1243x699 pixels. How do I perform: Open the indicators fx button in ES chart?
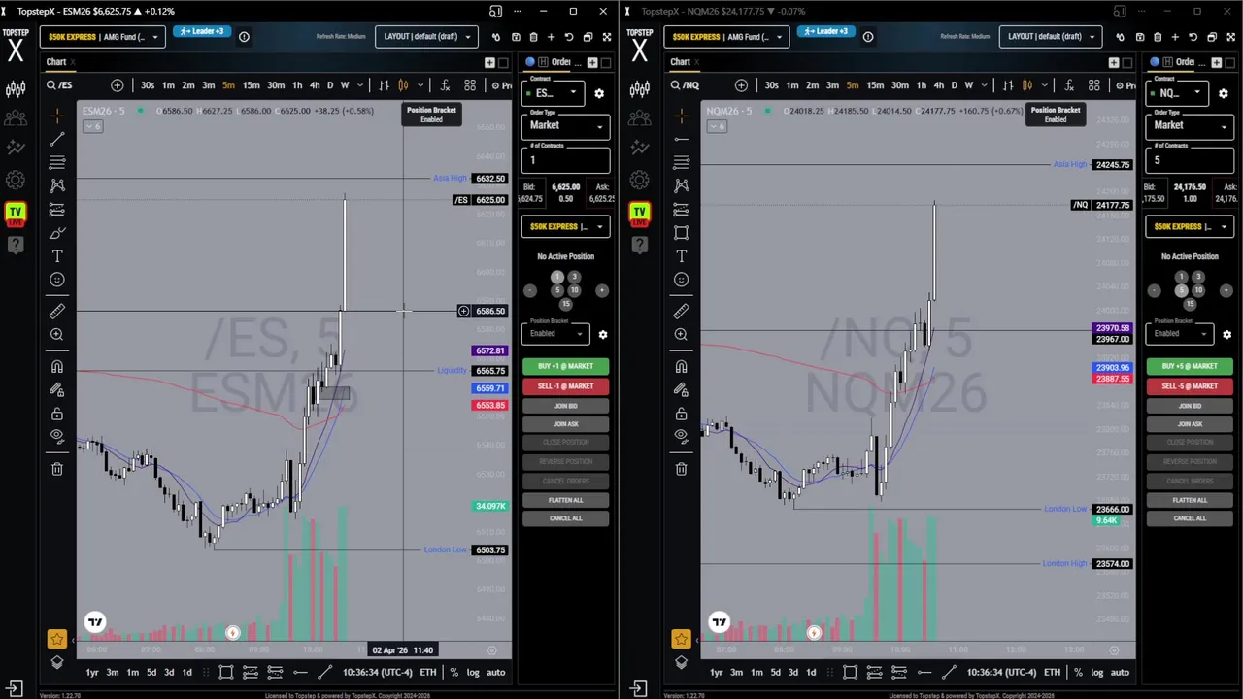click(445, 85)
